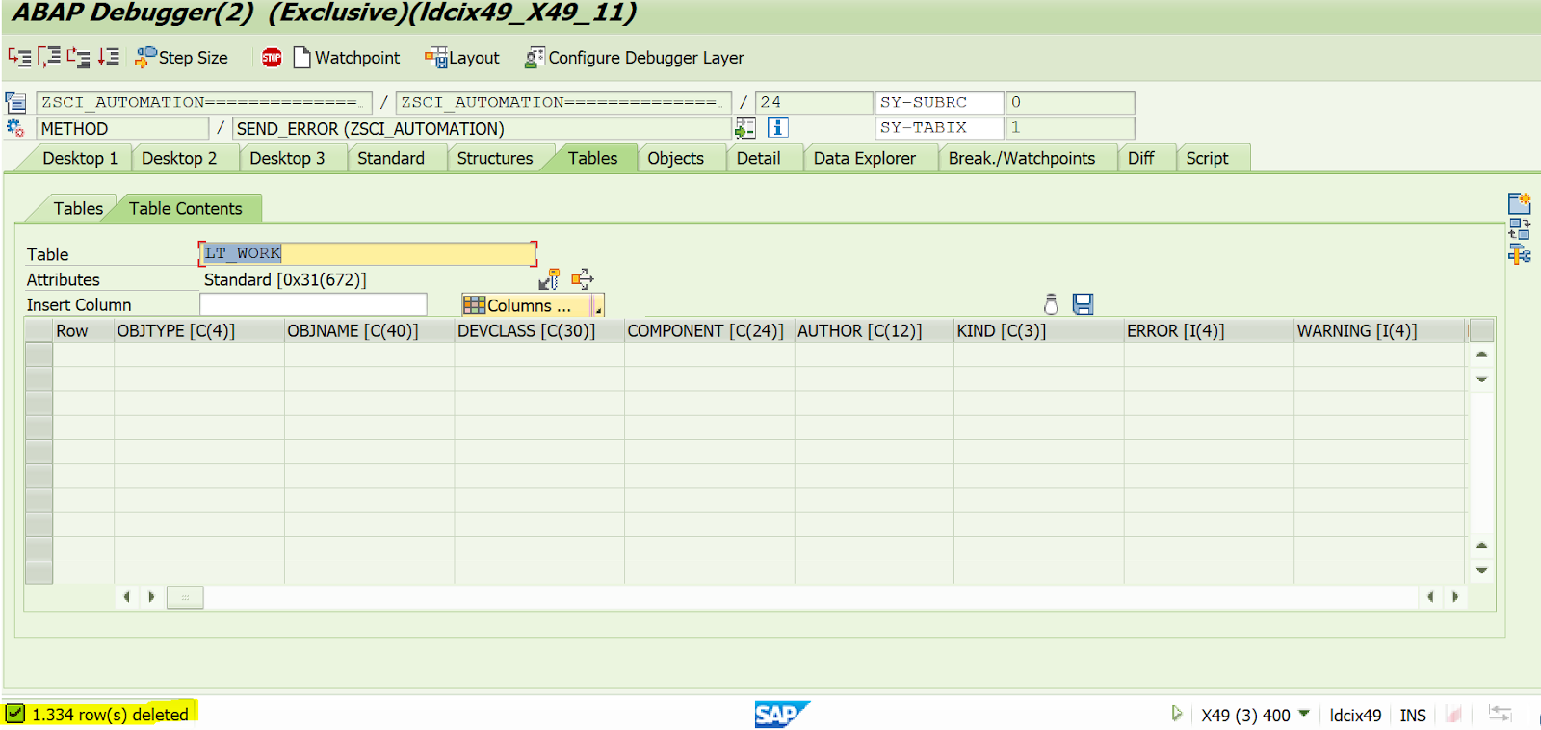Image resolution: width=1541 pixels, height=730 pixels.
Task: Click the horizontal scrollbar thumb
Action: 185,597
